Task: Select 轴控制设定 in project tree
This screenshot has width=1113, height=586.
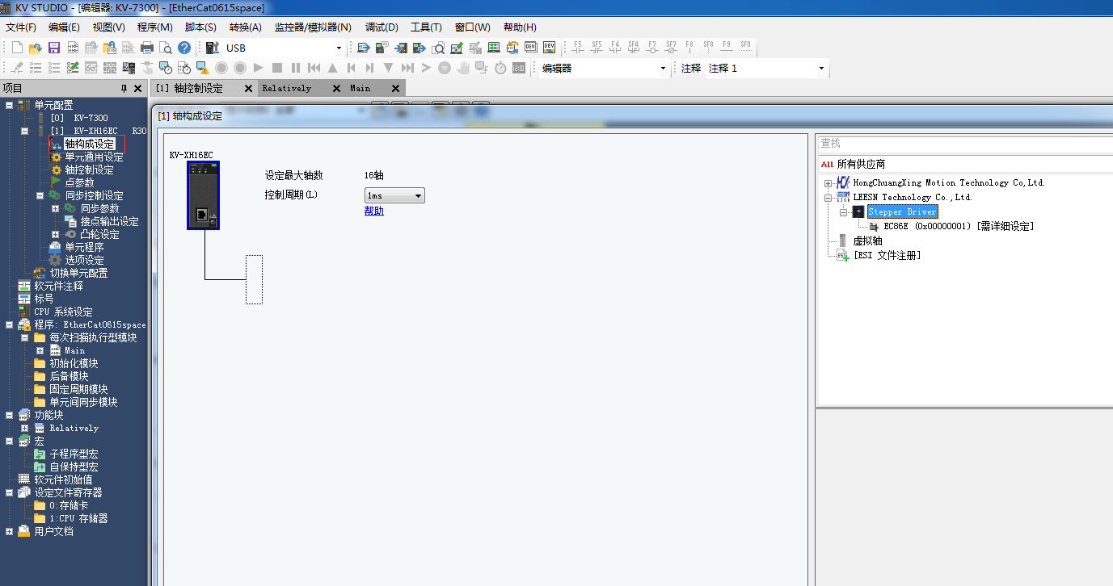Action: pos(89,170)
